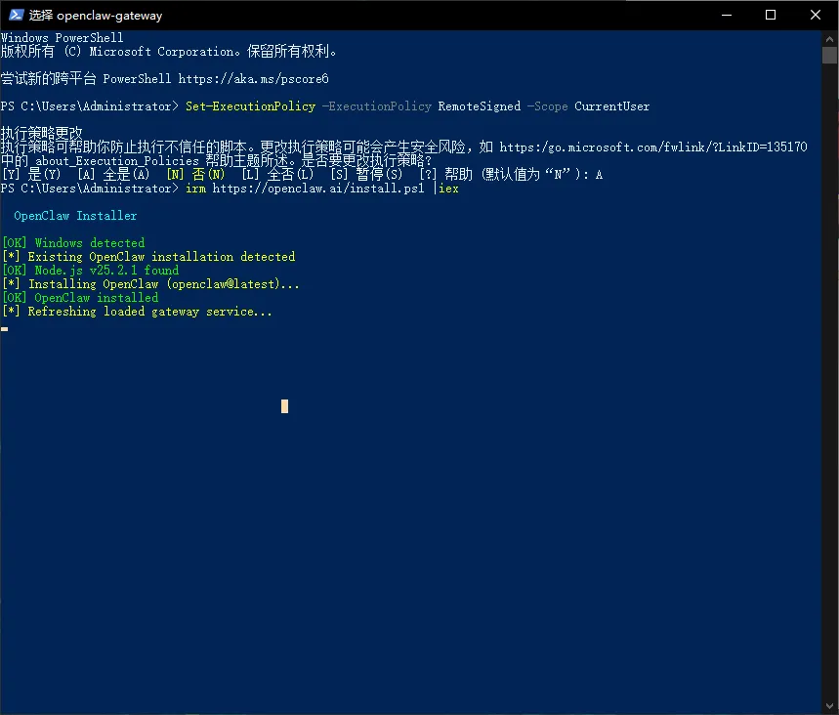The image size is (839, 715).
Task: Click "about_Execution_Policies" help topic text
Action: [x=117, y=161]
